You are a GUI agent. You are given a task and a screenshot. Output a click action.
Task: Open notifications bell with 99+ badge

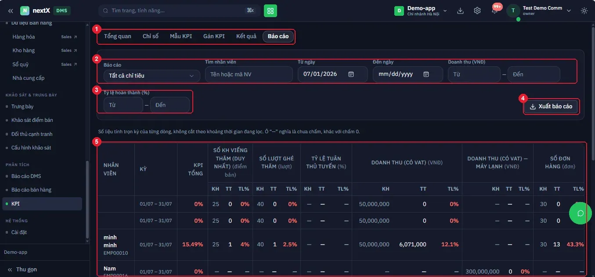pos(495,10)
